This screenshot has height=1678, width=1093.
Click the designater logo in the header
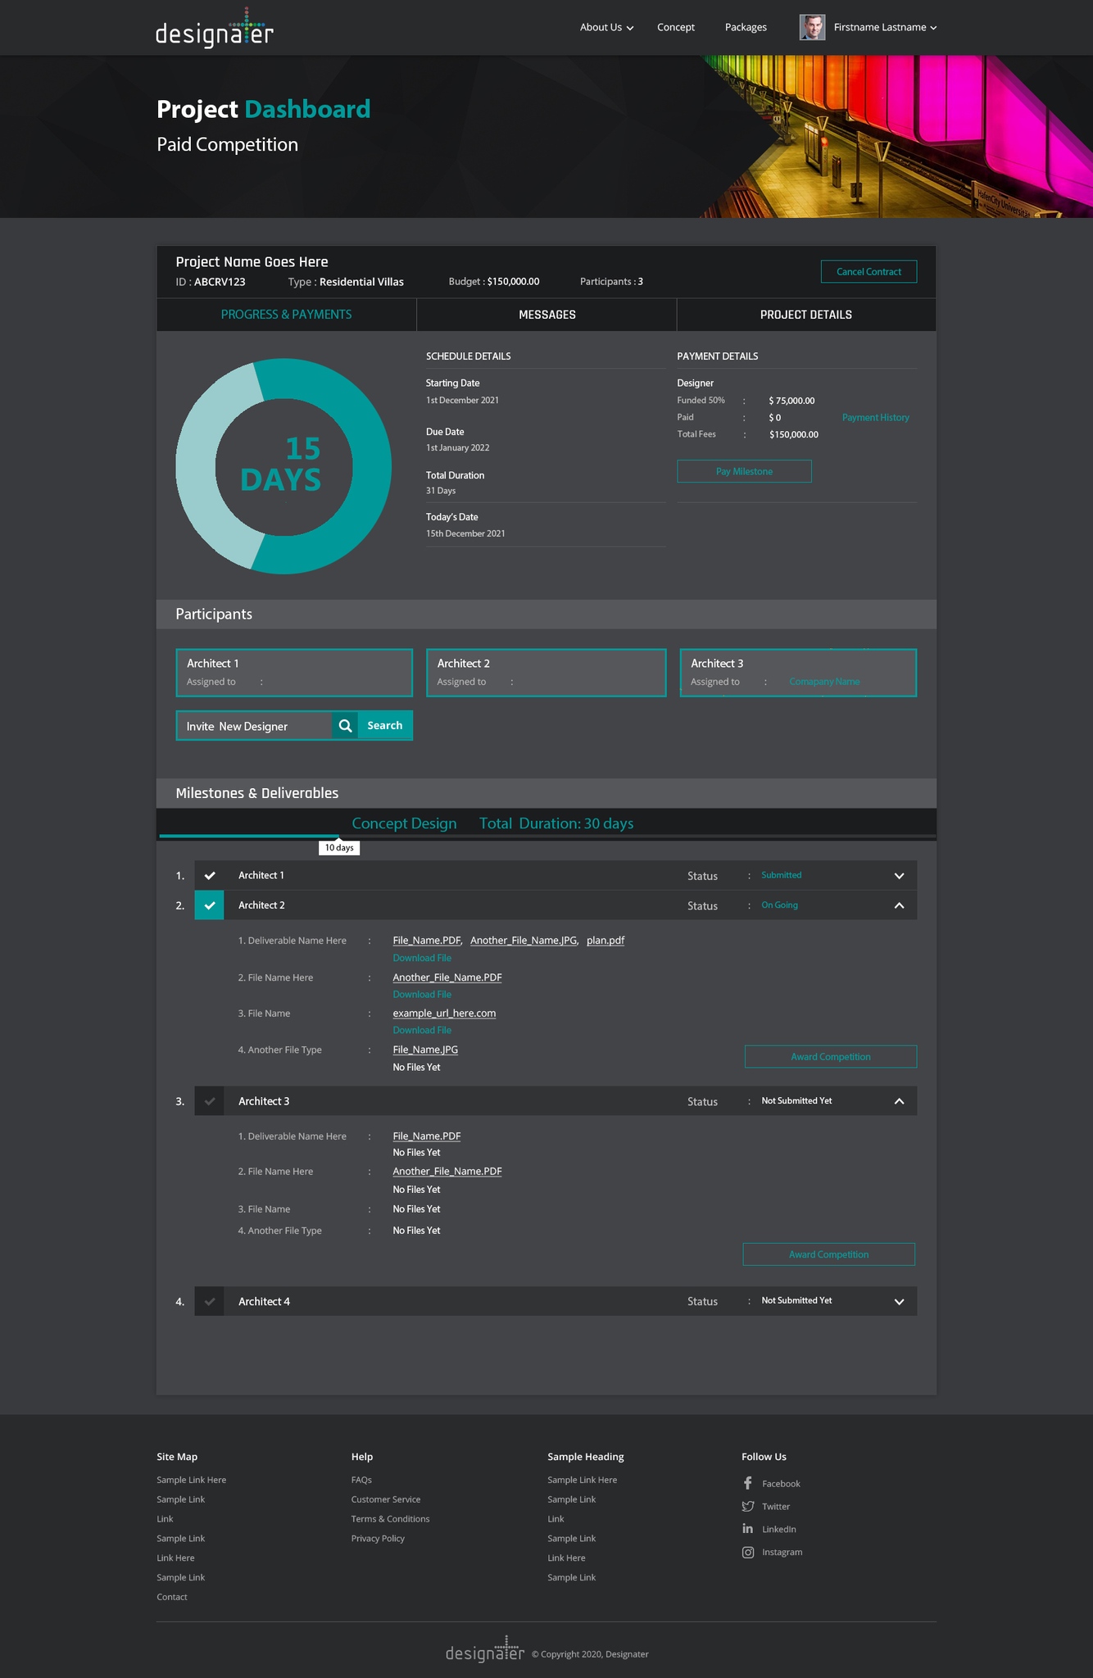point(215,28)
